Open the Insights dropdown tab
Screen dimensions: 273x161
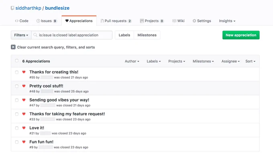pos(227,21)
